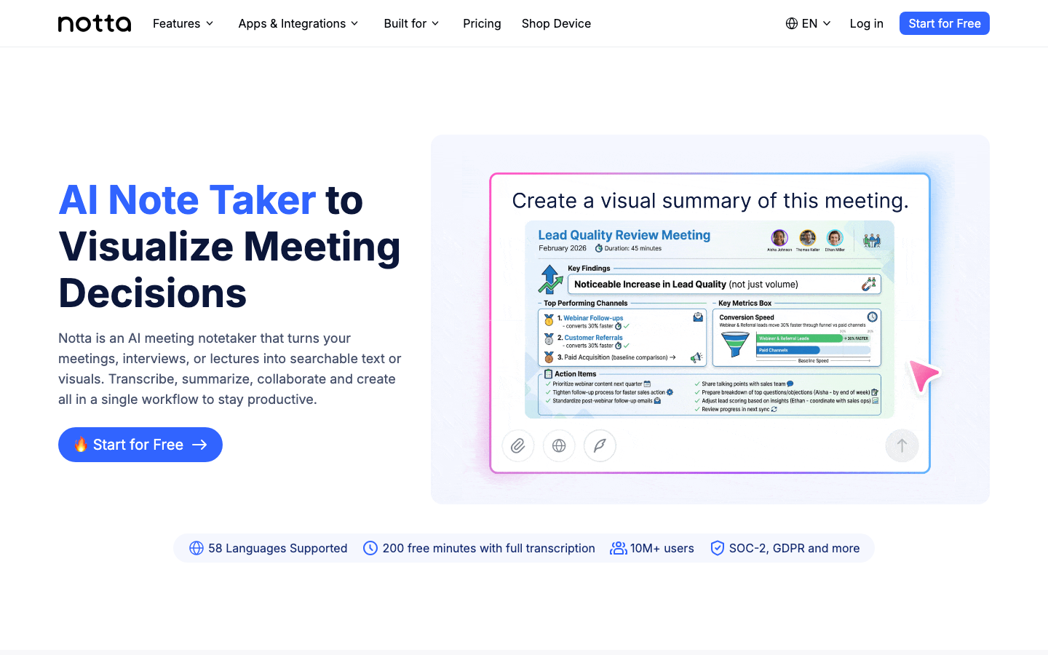
Task: Click the feather pen icon
Action: (x=600, y=446)
